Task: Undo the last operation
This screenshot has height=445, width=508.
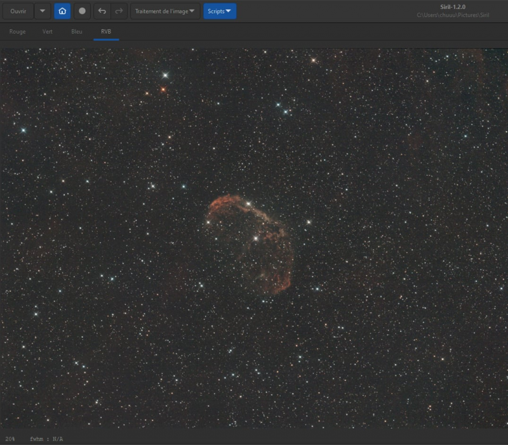Action: click(x=102, y=11)
